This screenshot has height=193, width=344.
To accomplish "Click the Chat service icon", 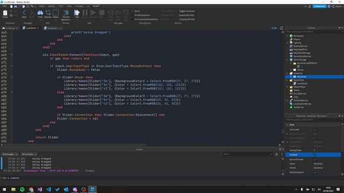I will (291, 97).
